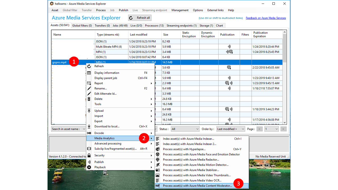The image size is (338, 190).
Task: Open the Order by dropdown
Action: [231, 129]
